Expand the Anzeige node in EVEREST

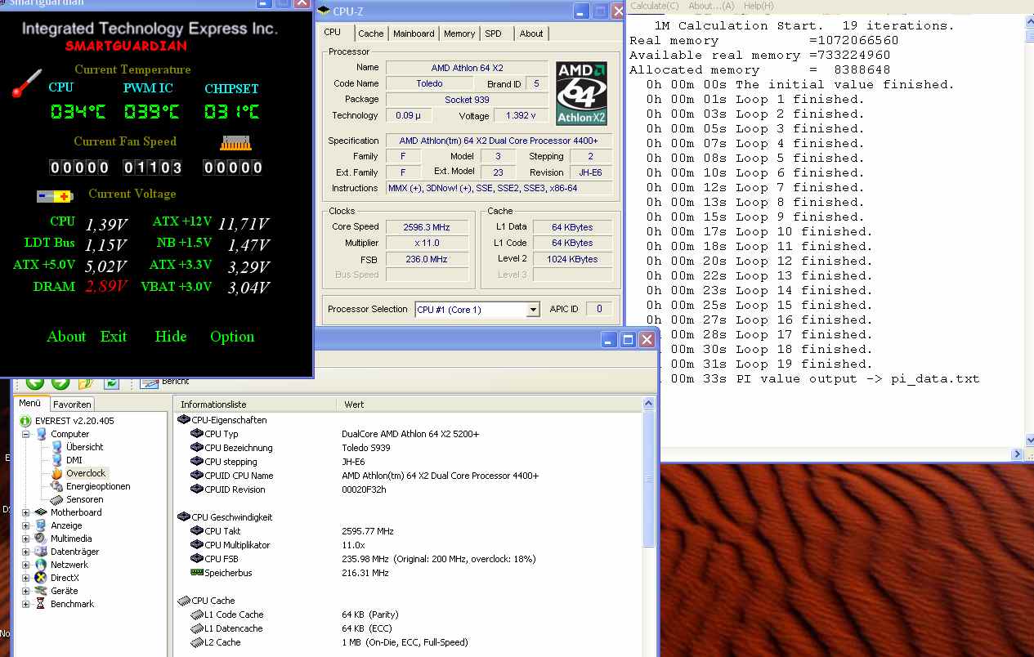click(25, 525)
